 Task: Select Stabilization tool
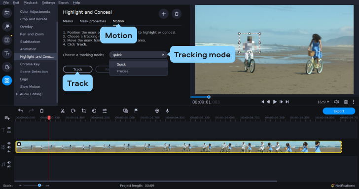point(30,41)
